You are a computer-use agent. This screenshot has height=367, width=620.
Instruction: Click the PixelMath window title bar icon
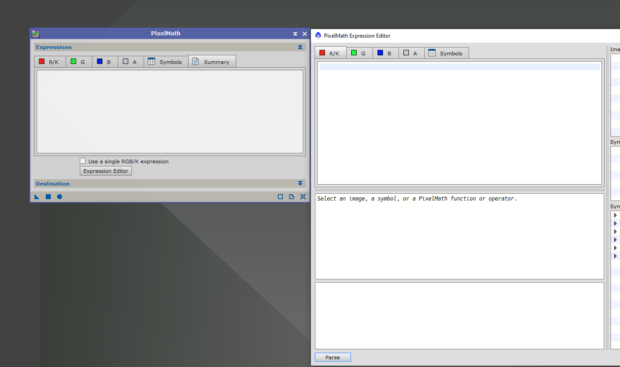click(35, 34)
